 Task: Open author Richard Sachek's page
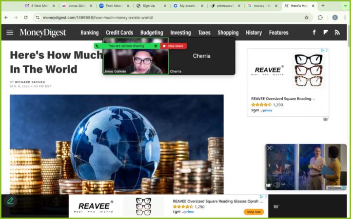(30, 82)
